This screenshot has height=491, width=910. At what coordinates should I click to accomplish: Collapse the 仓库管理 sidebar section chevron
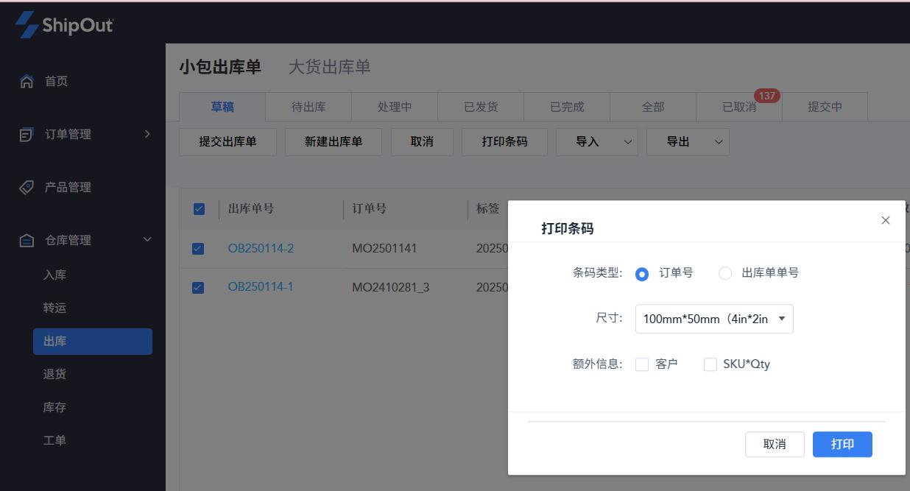coord(147,240)
